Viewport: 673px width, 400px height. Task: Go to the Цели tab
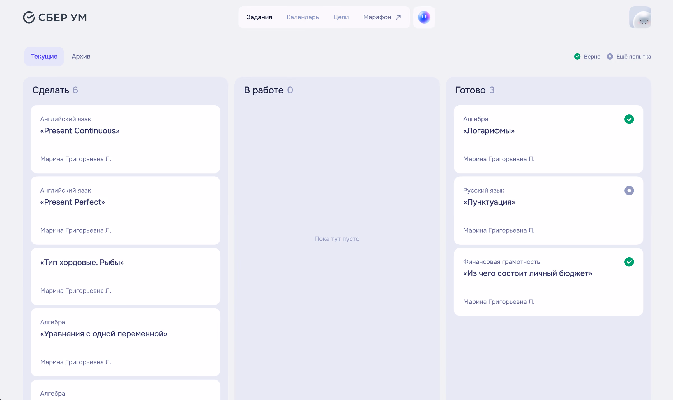341,17
